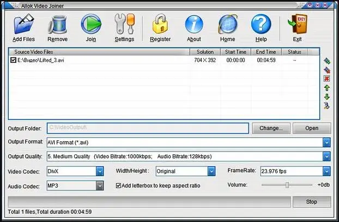The image size is (339, 222).
Task: Open the Video Codec DivX dropdown
Action: pyautogui.click(x=100, y=171)
